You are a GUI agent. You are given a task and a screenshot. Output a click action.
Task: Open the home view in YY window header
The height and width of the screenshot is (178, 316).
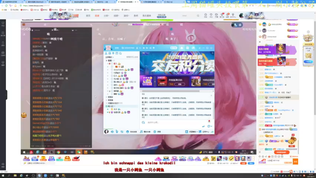click(x=182, y=48)
